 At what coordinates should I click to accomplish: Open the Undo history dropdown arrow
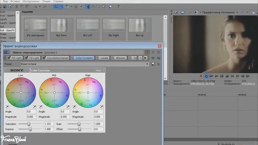(x=40, y=6)
